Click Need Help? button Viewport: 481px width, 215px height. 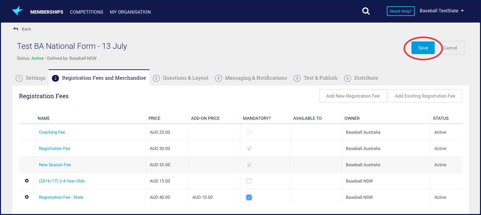click(x=401, y=11)
